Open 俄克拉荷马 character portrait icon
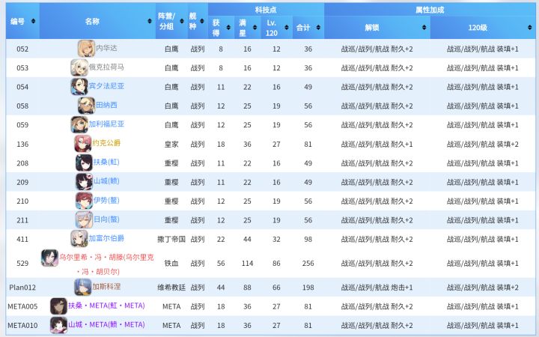 tap(79, 67)
